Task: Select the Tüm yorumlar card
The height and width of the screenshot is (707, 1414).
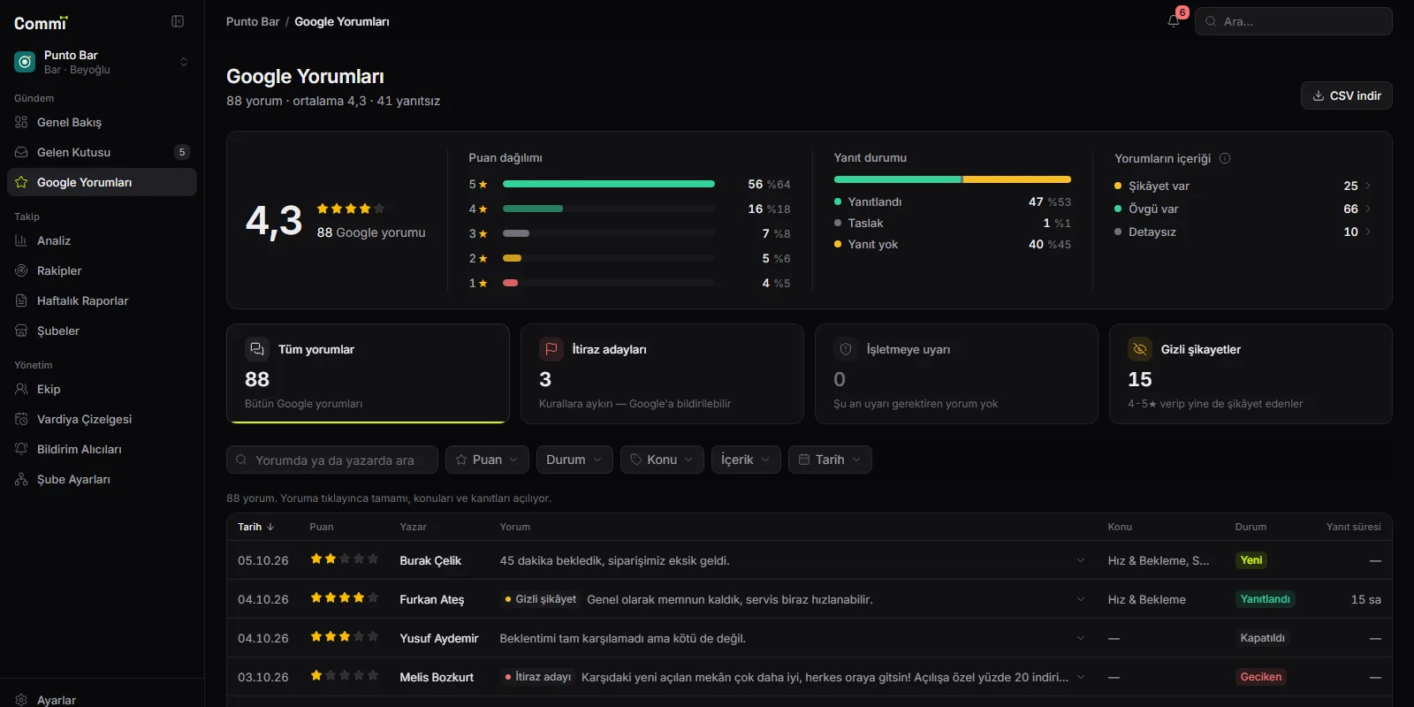Action: click(368, 374)
